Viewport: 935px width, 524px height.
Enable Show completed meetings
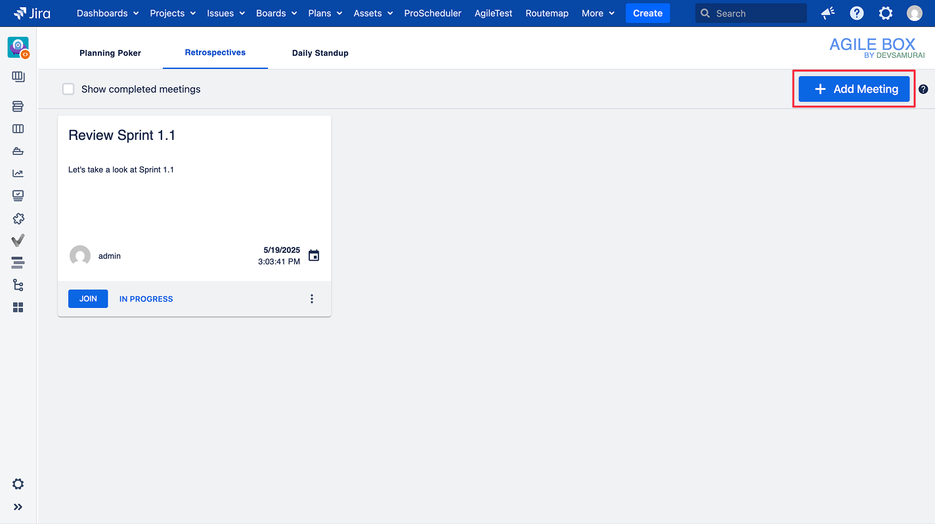68,89
